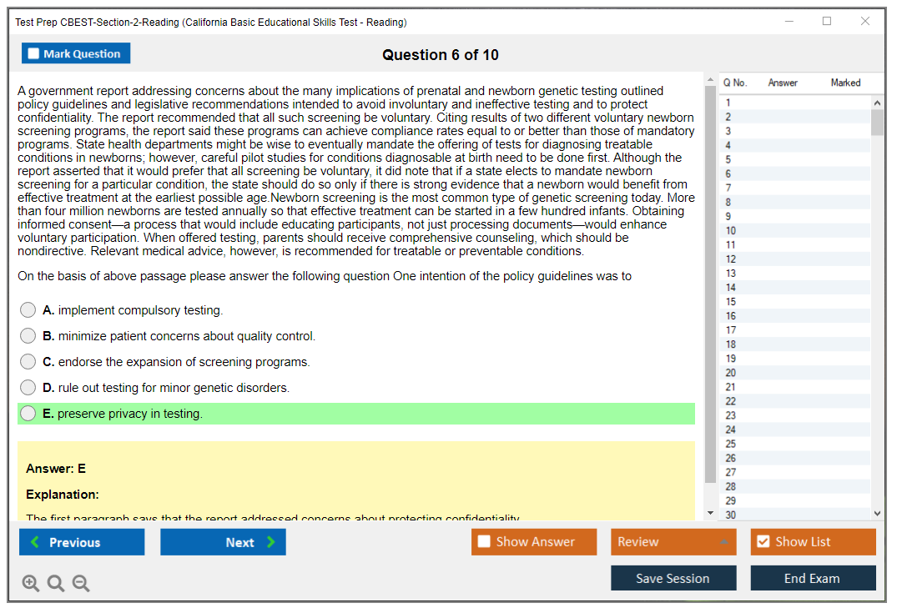This screenshot has height=613, width=897.
Task: Uncheck the Show List checkbox
Action: click(763, 542)
